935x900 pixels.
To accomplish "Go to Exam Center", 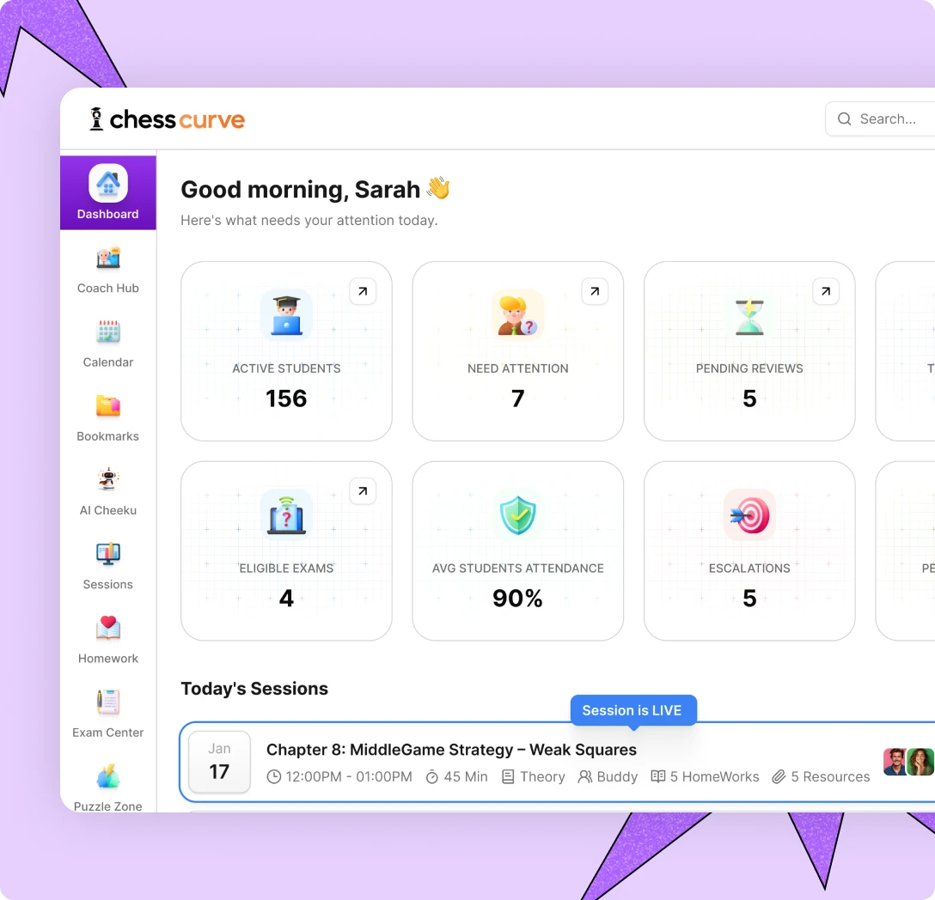I will coord(108,714).
